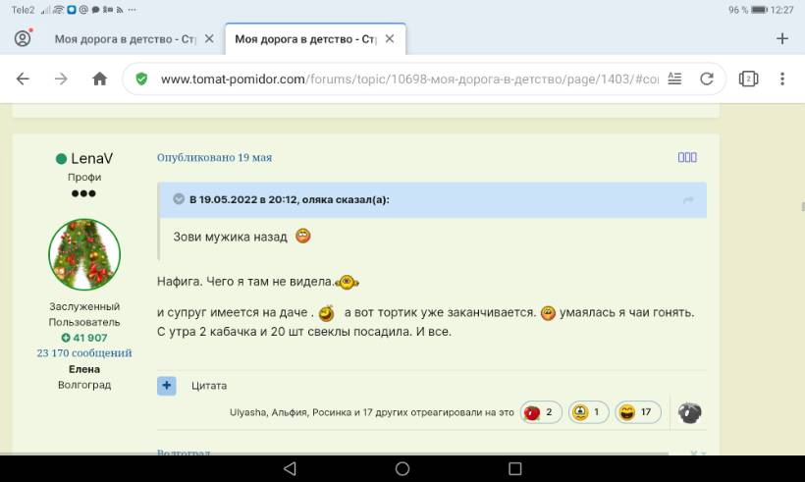Image resolution: width=805 pixels, height=482 pixels.
Task: Reload the current page
Action: pyautogui.click(x=706, y=80)
